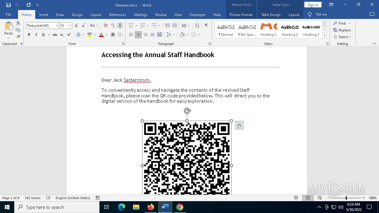Image resolution: width=379 pixels, height=213 pixels.
Task: Click Replace in the Editing group
Action: coord(342,30)
